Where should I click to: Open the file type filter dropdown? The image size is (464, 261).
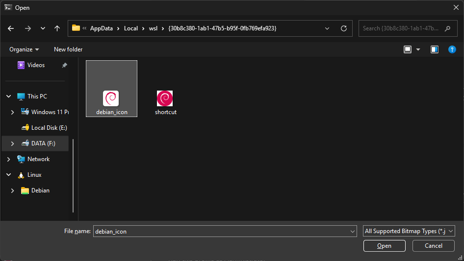[x=409, y=231]
